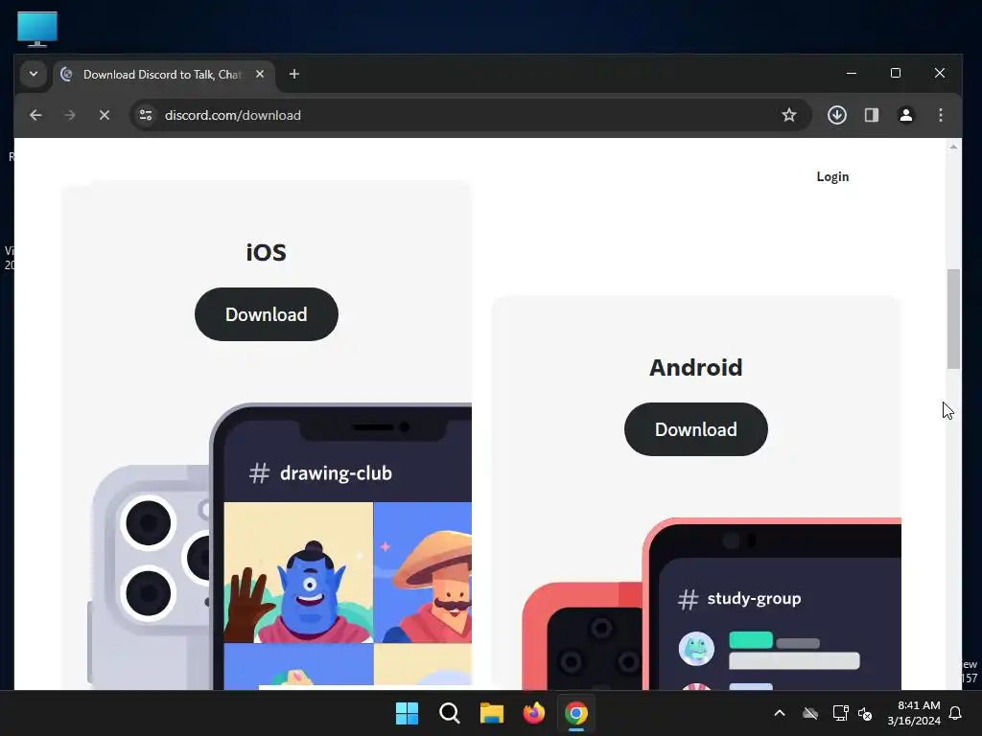
Task: Click the Chrome back arrow
Action: coord(35,115)
